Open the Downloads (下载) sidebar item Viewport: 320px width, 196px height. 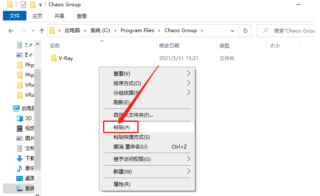click(25, 158)
